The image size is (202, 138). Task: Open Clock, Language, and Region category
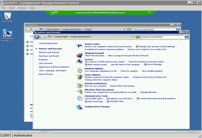(x=52, y=71)
